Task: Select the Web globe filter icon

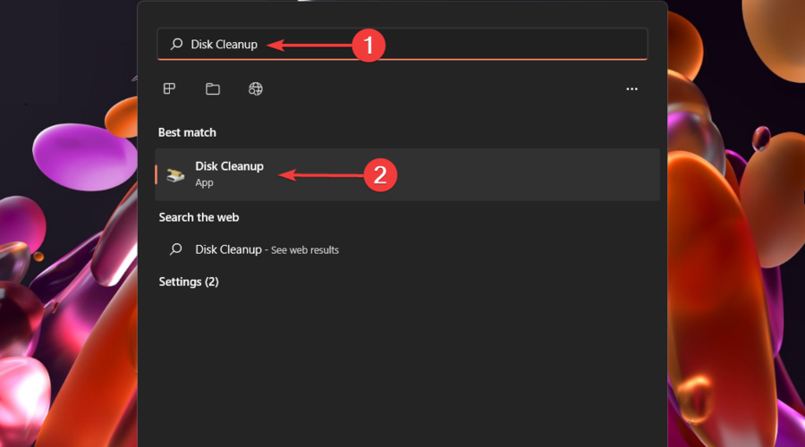Action: coord(256,89)
